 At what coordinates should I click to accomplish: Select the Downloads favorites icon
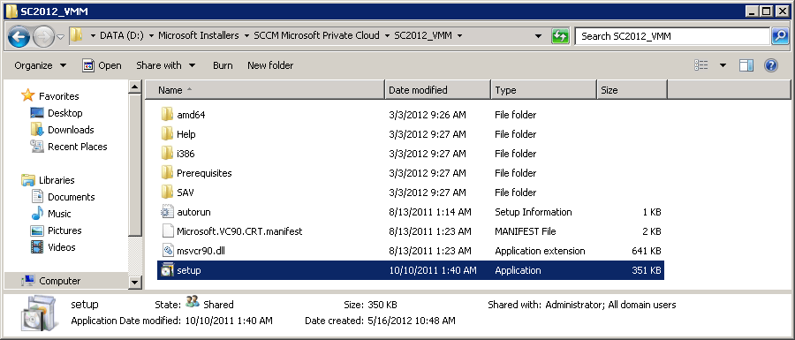36,130
